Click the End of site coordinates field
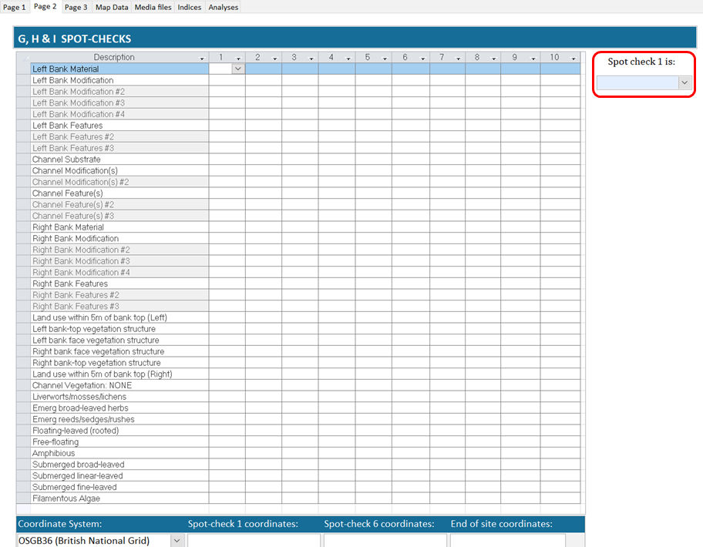703x547 pixels. (x=507, y=541)
